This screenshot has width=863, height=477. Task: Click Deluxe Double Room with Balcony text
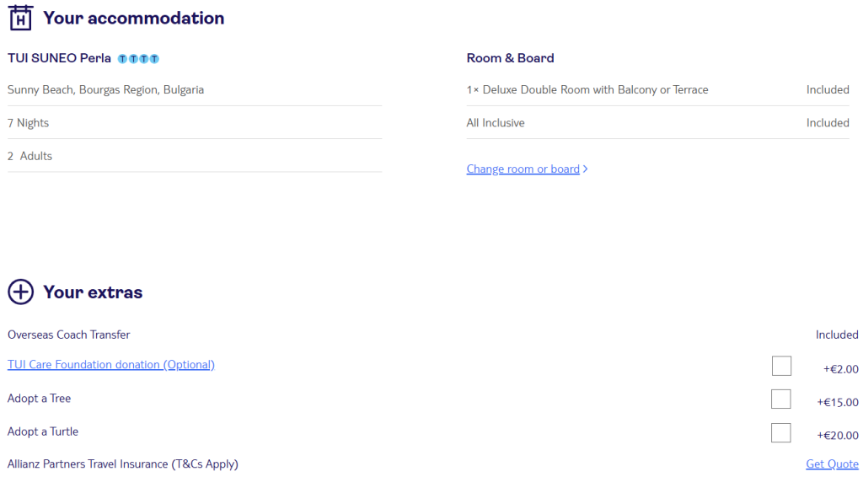point(587,89)
